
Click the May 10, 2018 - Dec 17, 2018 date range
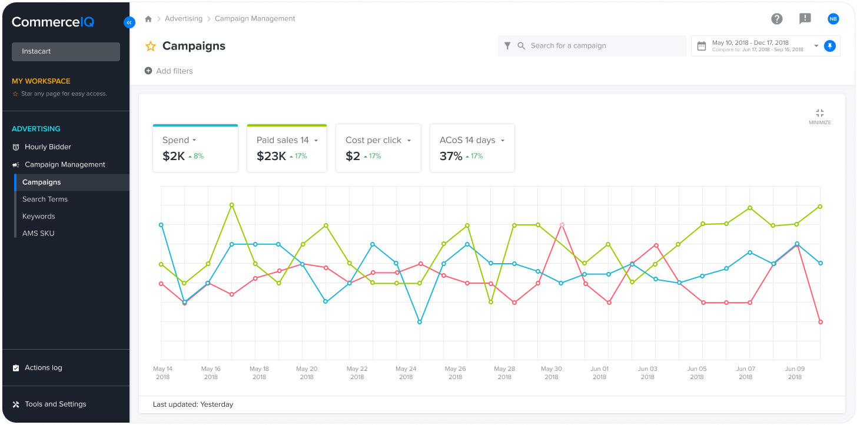click(750, 42)
